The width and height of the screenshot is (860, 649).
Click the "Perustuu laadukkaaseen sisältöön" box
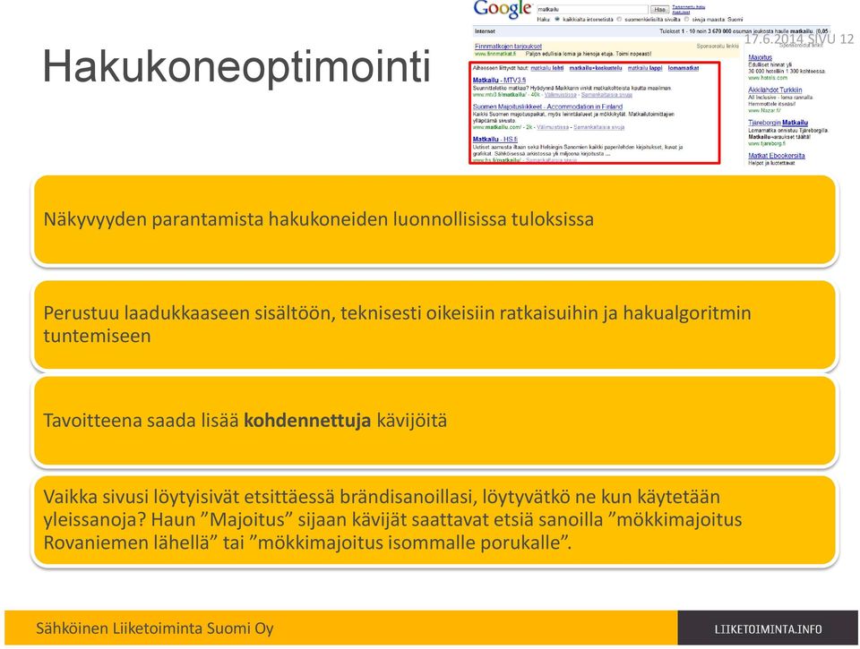coord(434,324)
